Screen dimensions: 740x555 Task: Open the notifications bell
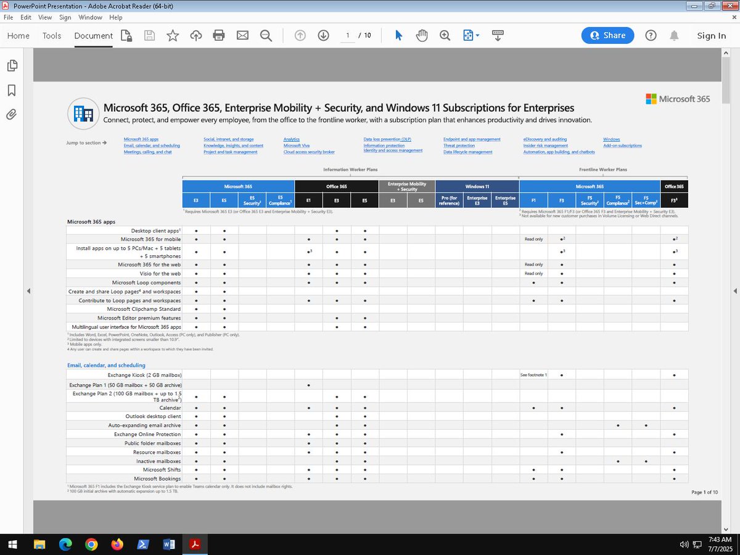click(675, 35)
